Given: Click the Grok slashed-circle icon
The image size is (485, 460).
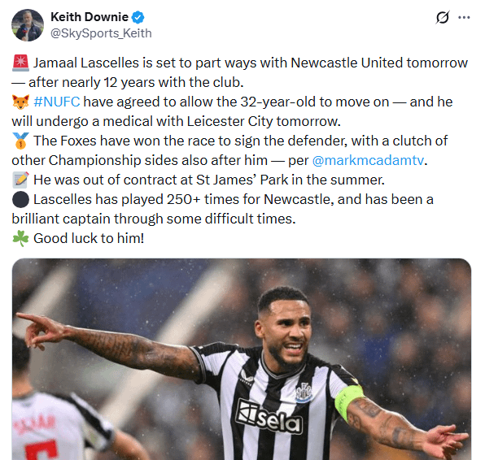Looking at the screenshot, I should (443, 18).
